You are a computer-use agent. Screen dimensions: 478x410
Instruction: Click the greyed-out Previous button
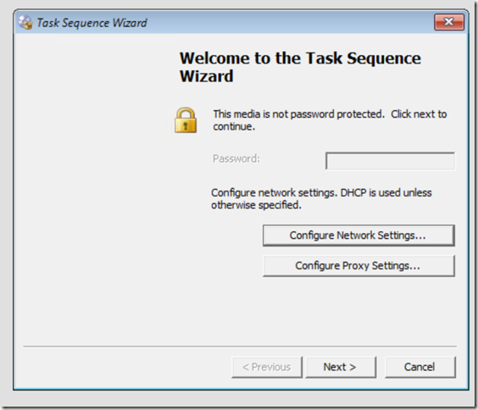(x=267, y=368)
